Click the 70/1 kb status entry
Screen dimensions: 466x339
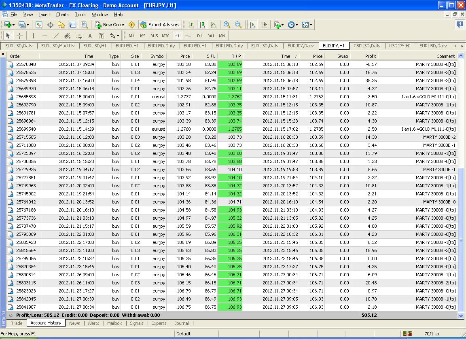[432, 334]
